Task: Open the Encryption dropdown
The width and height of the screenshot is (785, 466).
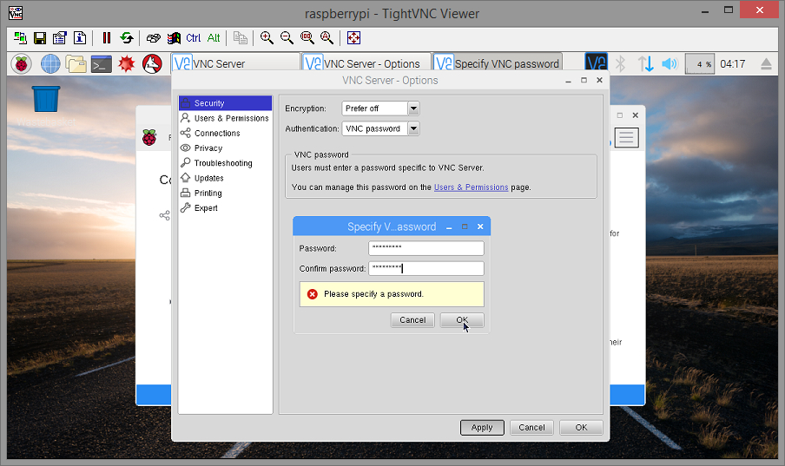Action: (413, 108)
